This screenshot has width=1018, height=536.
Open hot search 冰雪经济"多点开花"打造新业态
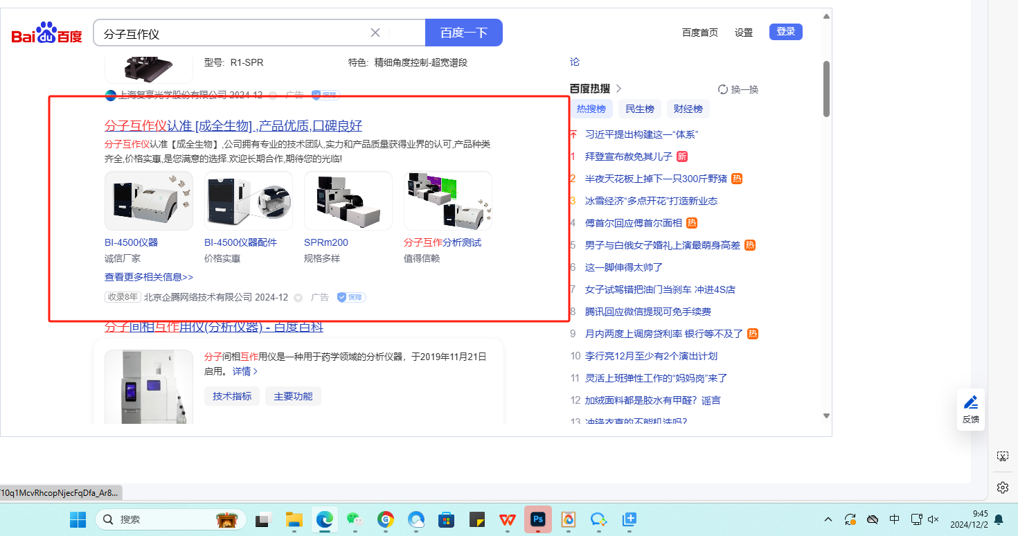pos(652,201)
